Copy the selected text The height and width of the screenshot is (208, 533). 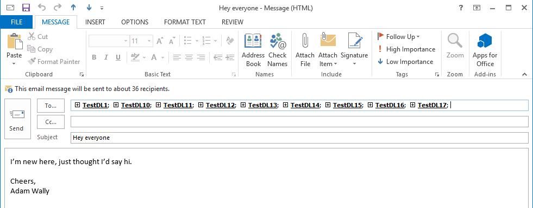pos(40,49)
